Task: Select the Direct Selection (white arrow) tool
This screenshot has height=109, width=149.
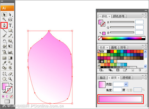Action: tap(10, 15)
